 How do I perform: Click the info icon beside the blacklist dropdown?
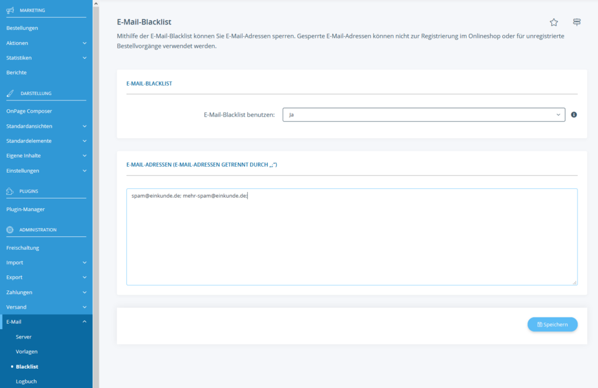pos(573,115)
